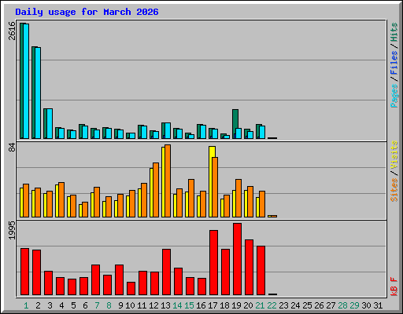
Task: Click day 26 label on the x-axis
Action: [319, 305]
